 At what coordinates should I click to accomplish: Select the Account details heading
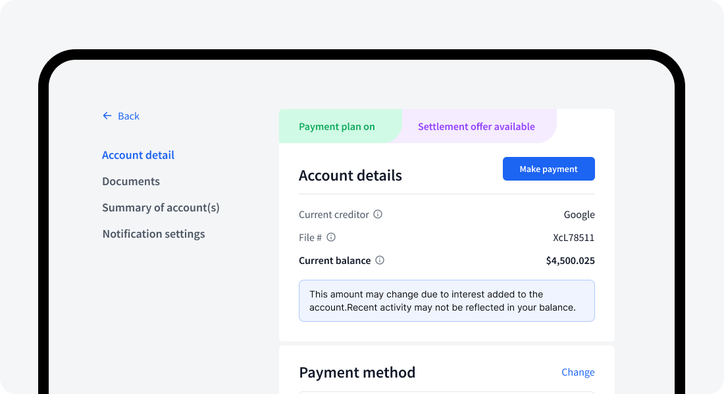(350, 175)
